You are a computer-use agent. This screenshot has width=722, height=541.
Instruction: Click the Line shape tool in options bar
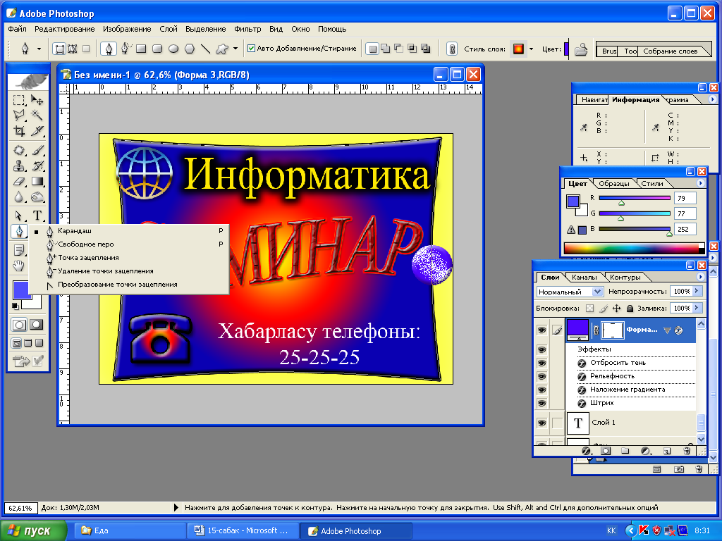tap(206, 49)
